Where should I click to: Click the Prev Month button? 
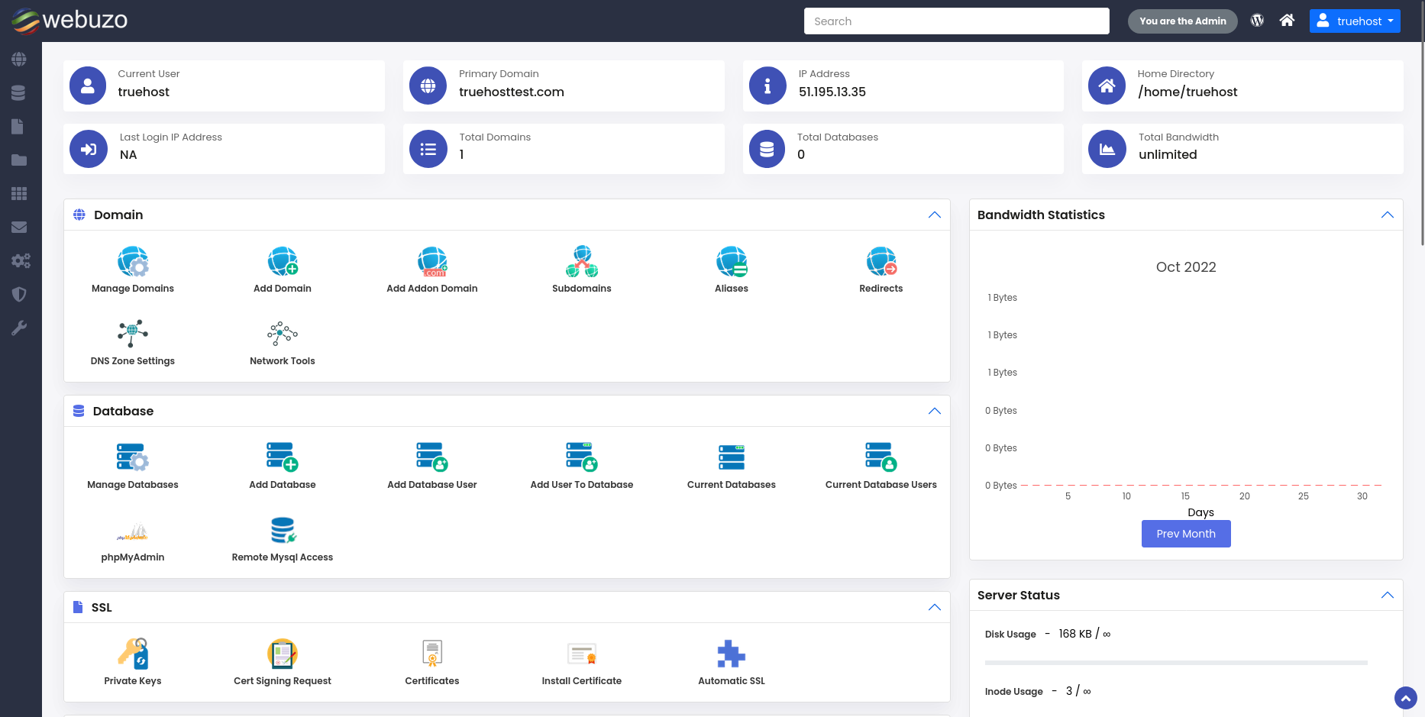click(1185, 533)
